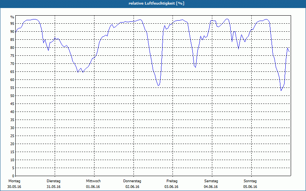306x191 pixels.
Task: Click the 90 y-axis value
Action: tap(12, 32)
